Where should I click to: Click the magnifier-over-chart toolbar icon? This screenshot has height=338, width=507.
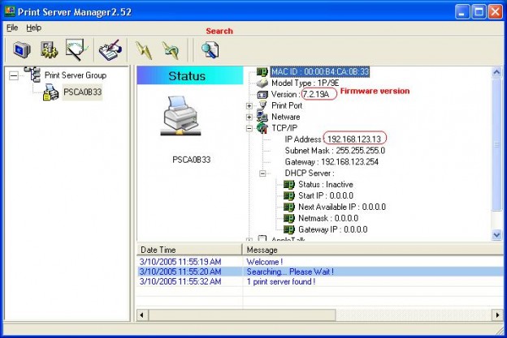77,50
